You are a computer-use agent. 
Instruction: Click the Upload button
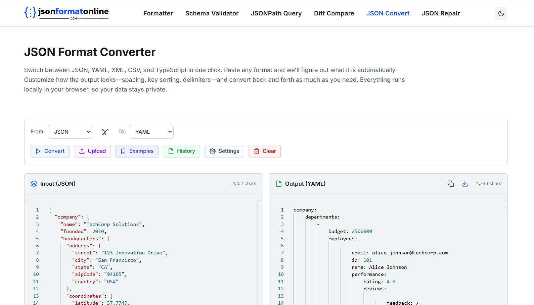(92, 151)
